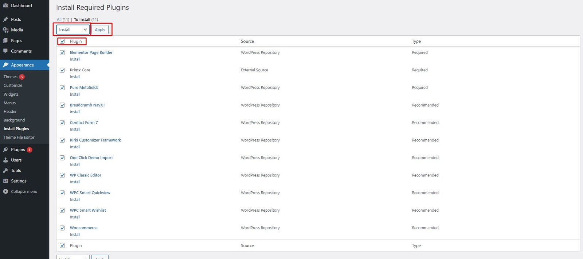Click the External Source cell for Printx Core
Viewport: 583px width, 259px height.
254,70
